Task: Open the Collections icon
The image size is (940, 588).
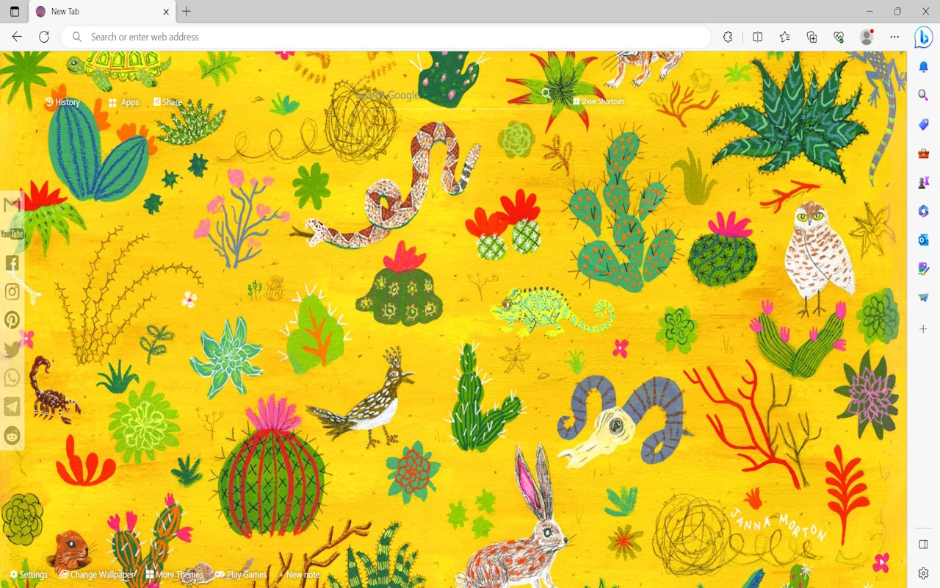Action: (x=811, y=37)
